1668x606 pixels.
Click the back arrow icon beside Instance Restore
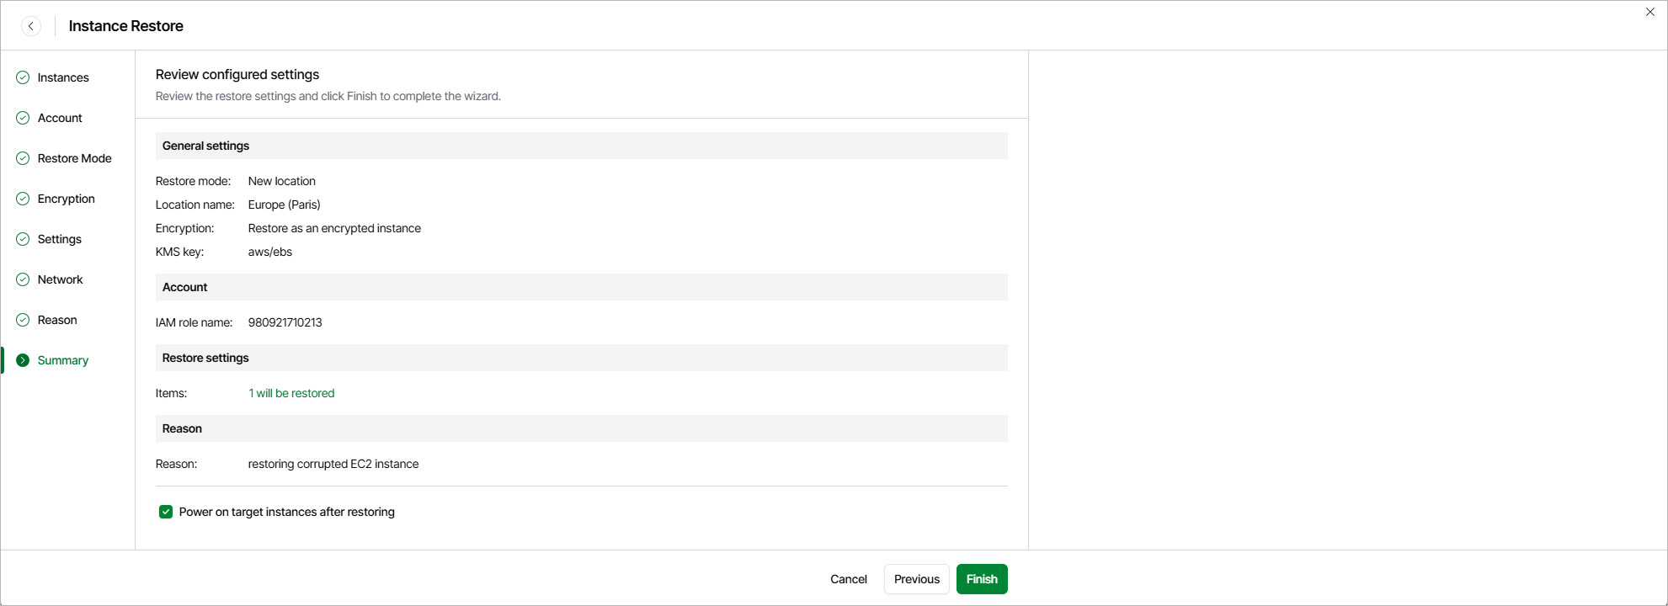31,26
